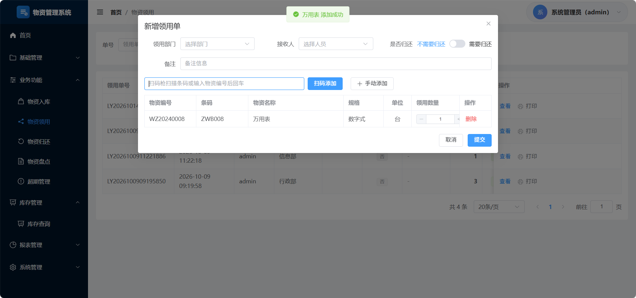Toggle the 是否归还 switch
Viewport: 636px width, 298px height.
[457, 44]
